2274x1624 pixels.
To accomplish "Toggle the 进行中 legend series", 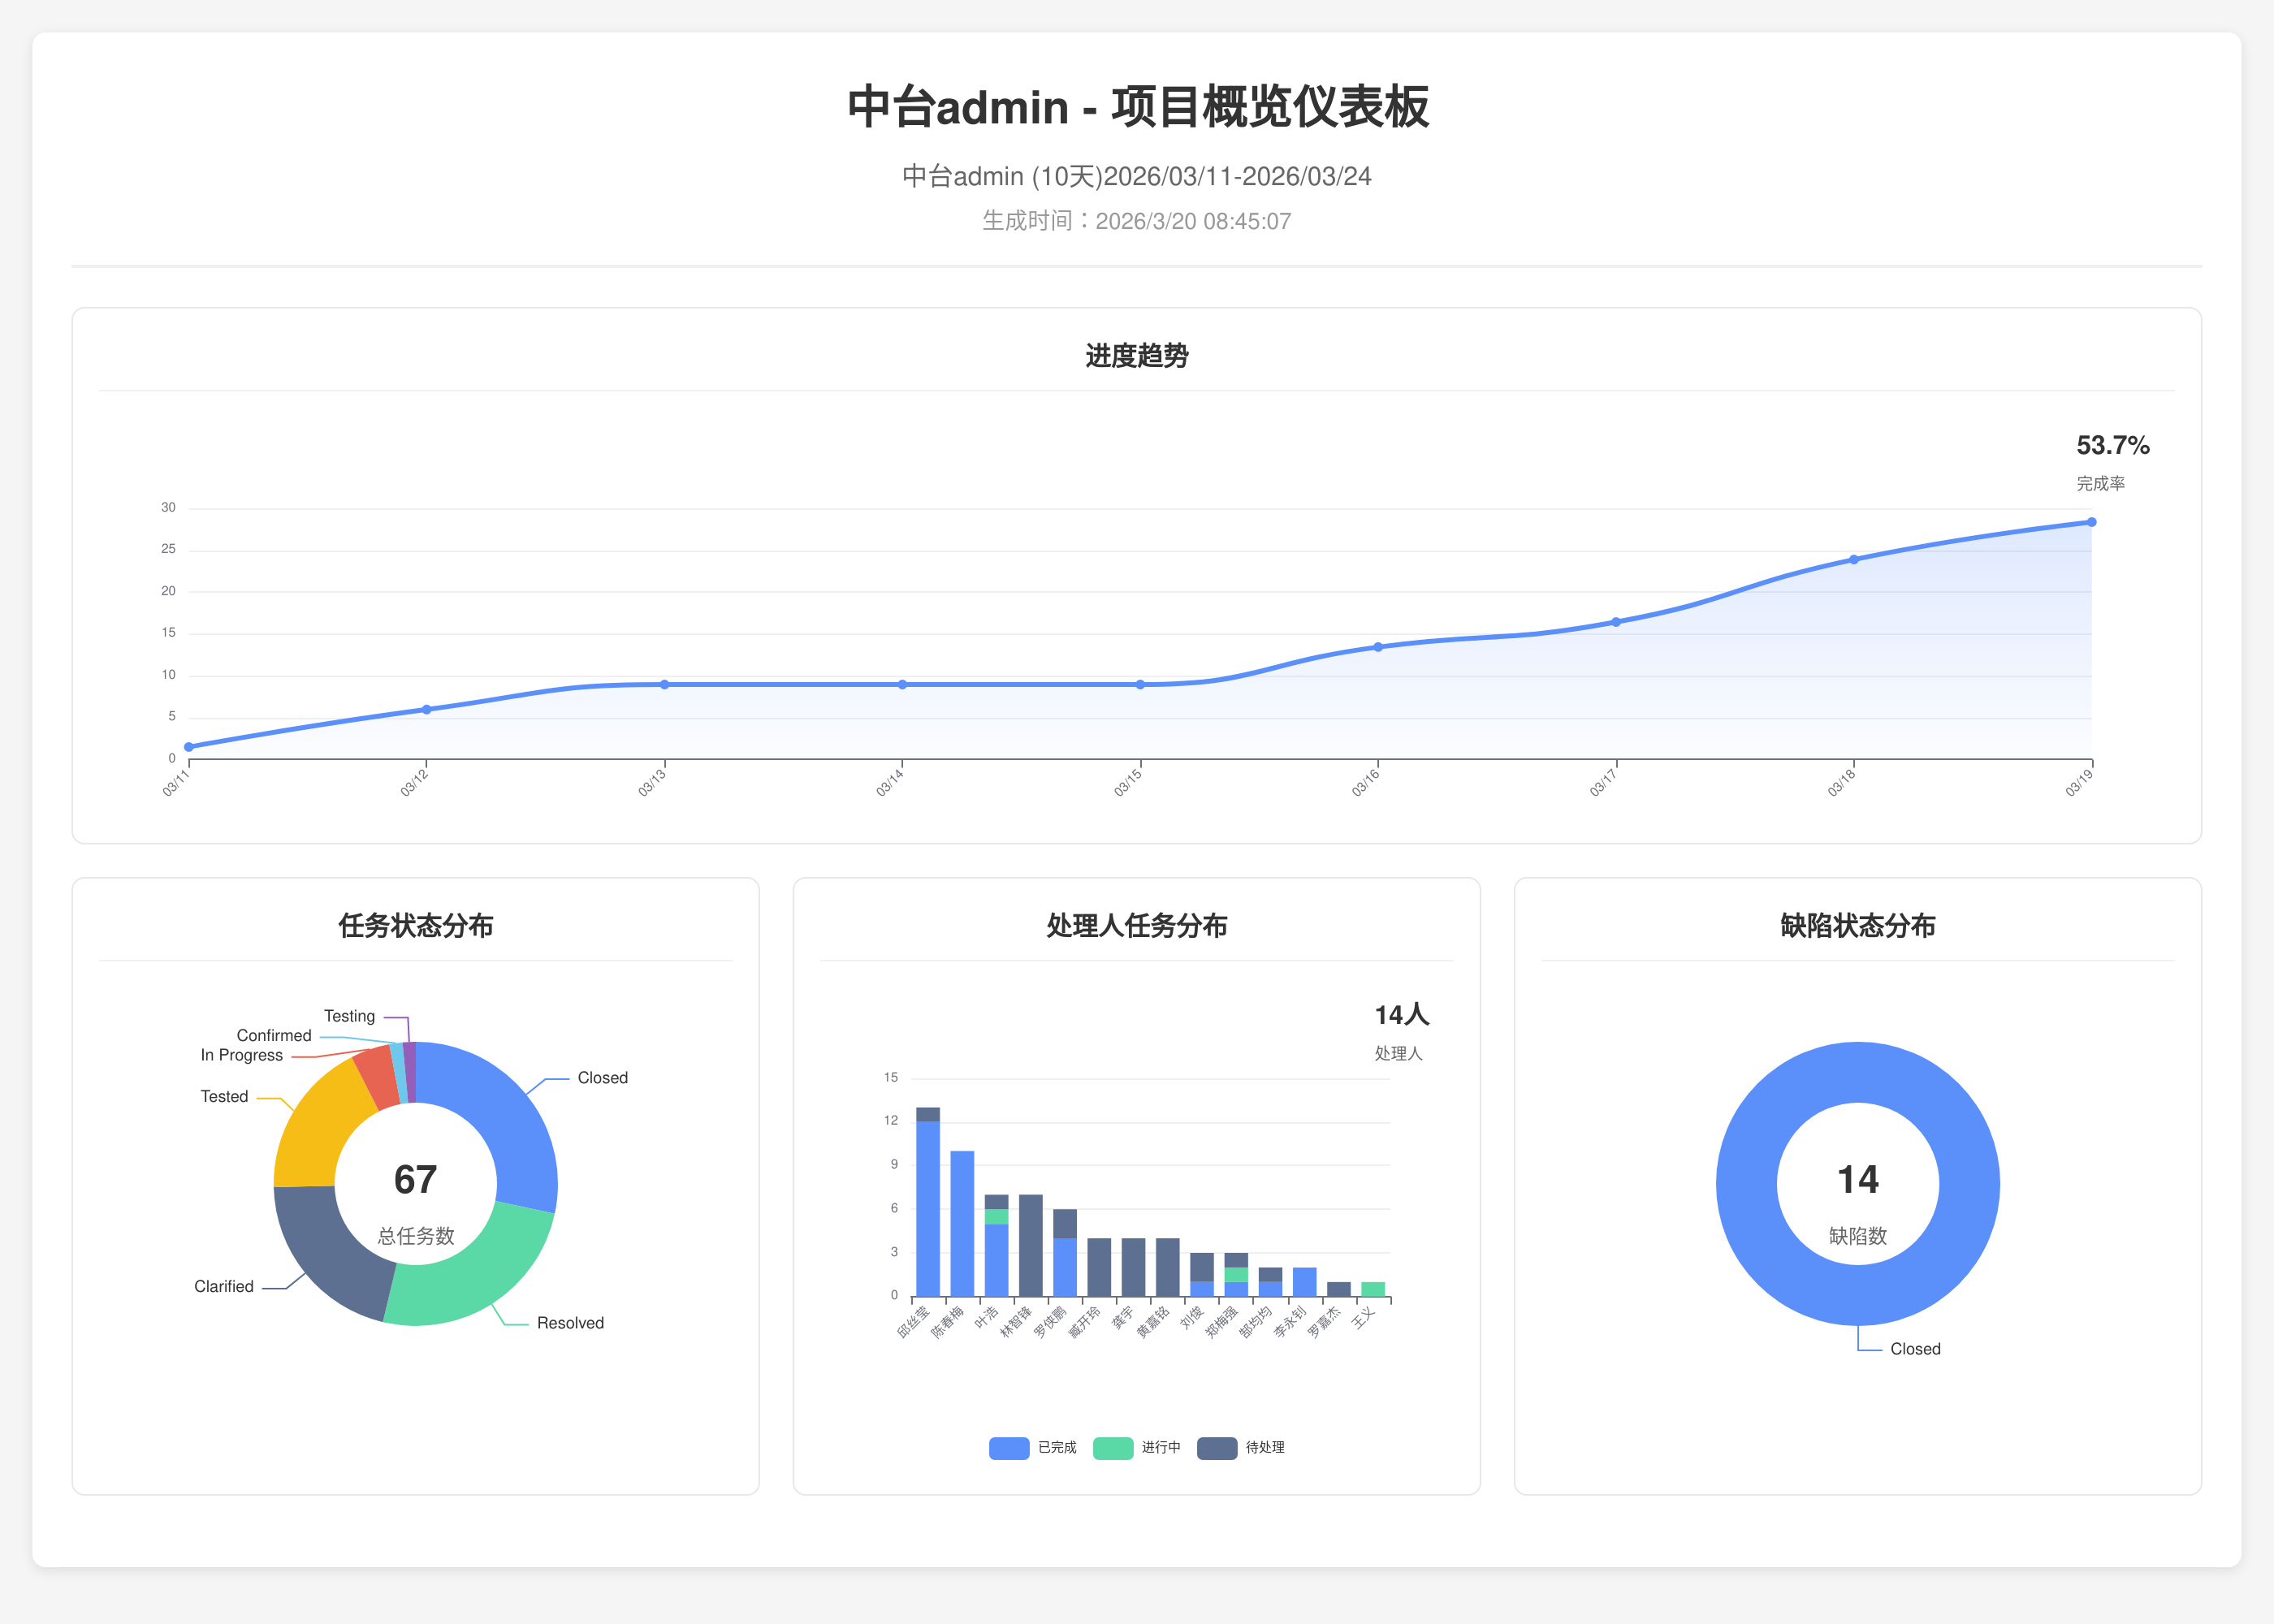I will (1160, 1447).
